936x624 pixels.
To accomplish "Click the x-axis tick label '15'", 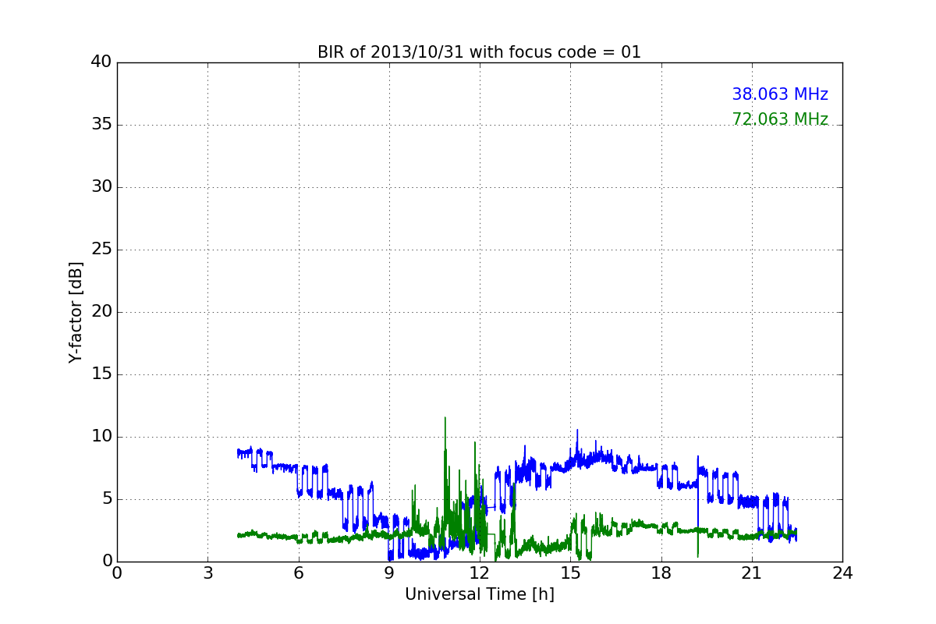I will pos(570,573).
